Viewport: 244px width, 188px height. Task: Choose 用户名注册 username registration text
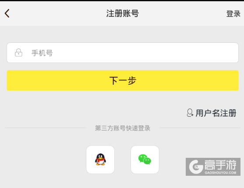point(216,113)
